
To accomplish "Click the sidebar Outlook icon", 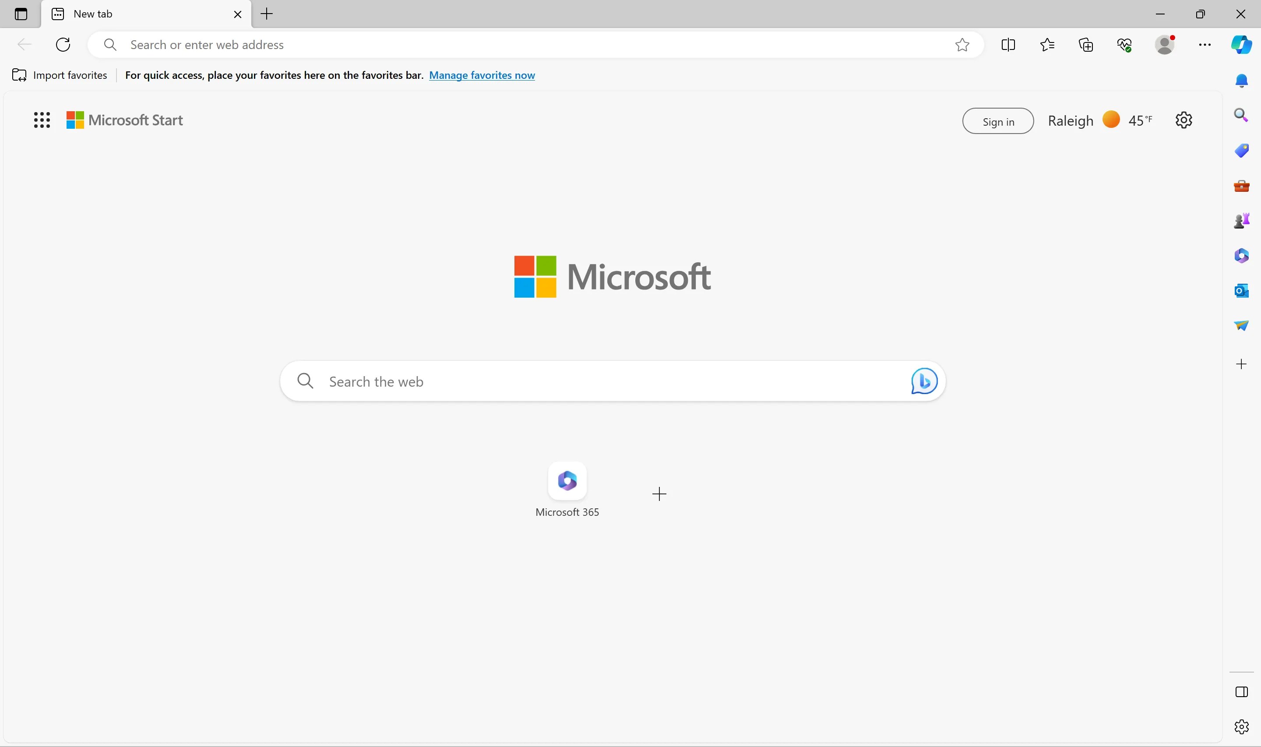I will (x=1241, y=290).
